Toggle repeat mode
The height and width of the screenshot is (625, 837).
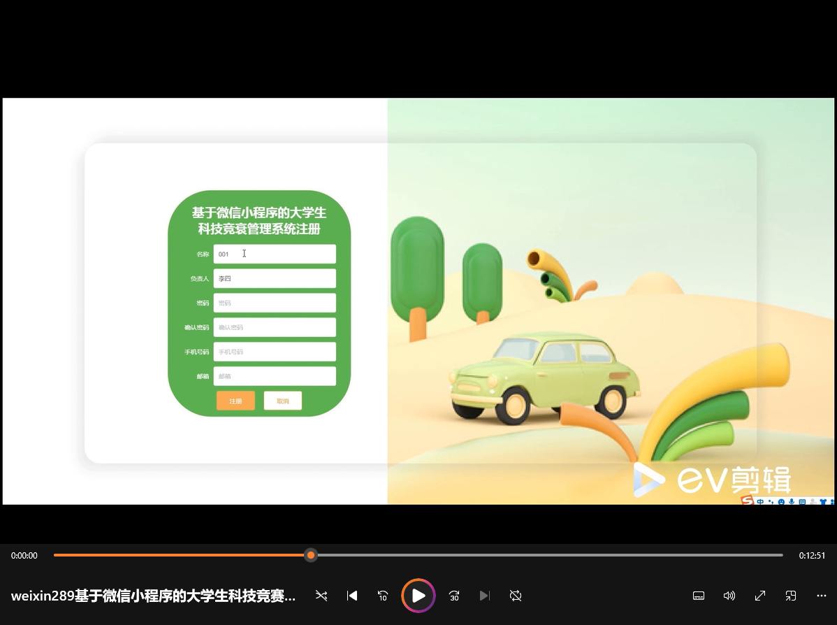click(x=516, y=596)
